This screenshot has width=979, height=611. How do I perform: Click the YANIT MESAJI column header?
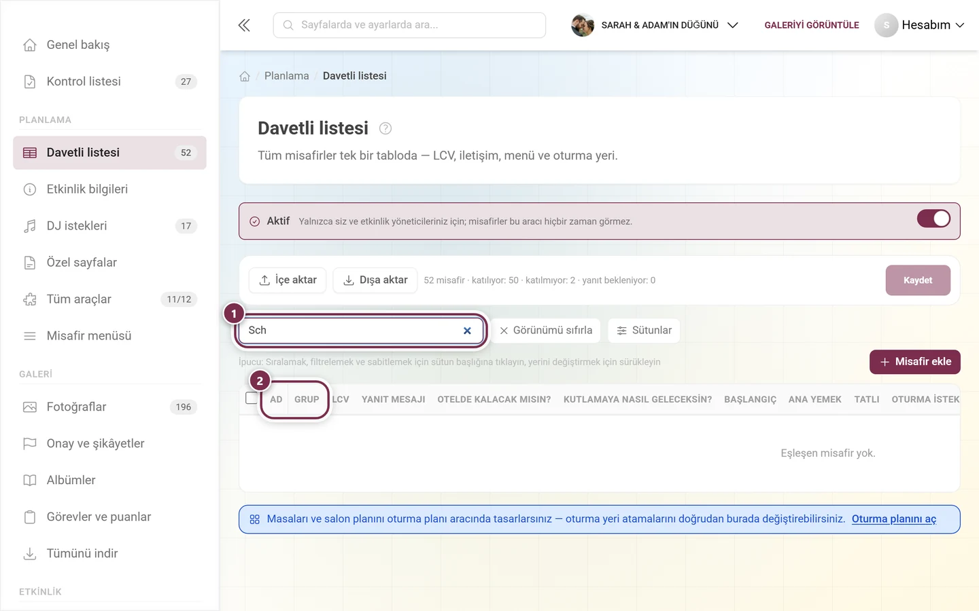pos(394,400)
